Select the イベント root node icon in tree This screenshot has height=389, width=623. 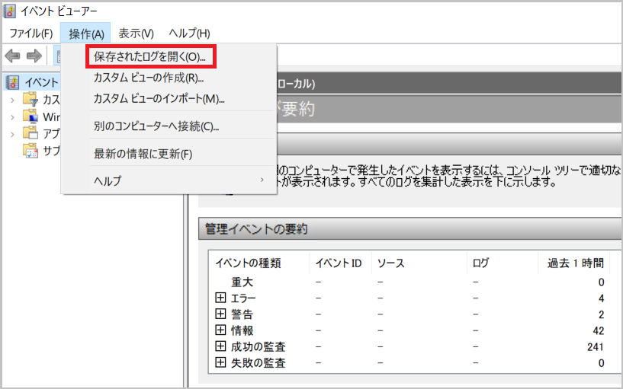[13, 82]
